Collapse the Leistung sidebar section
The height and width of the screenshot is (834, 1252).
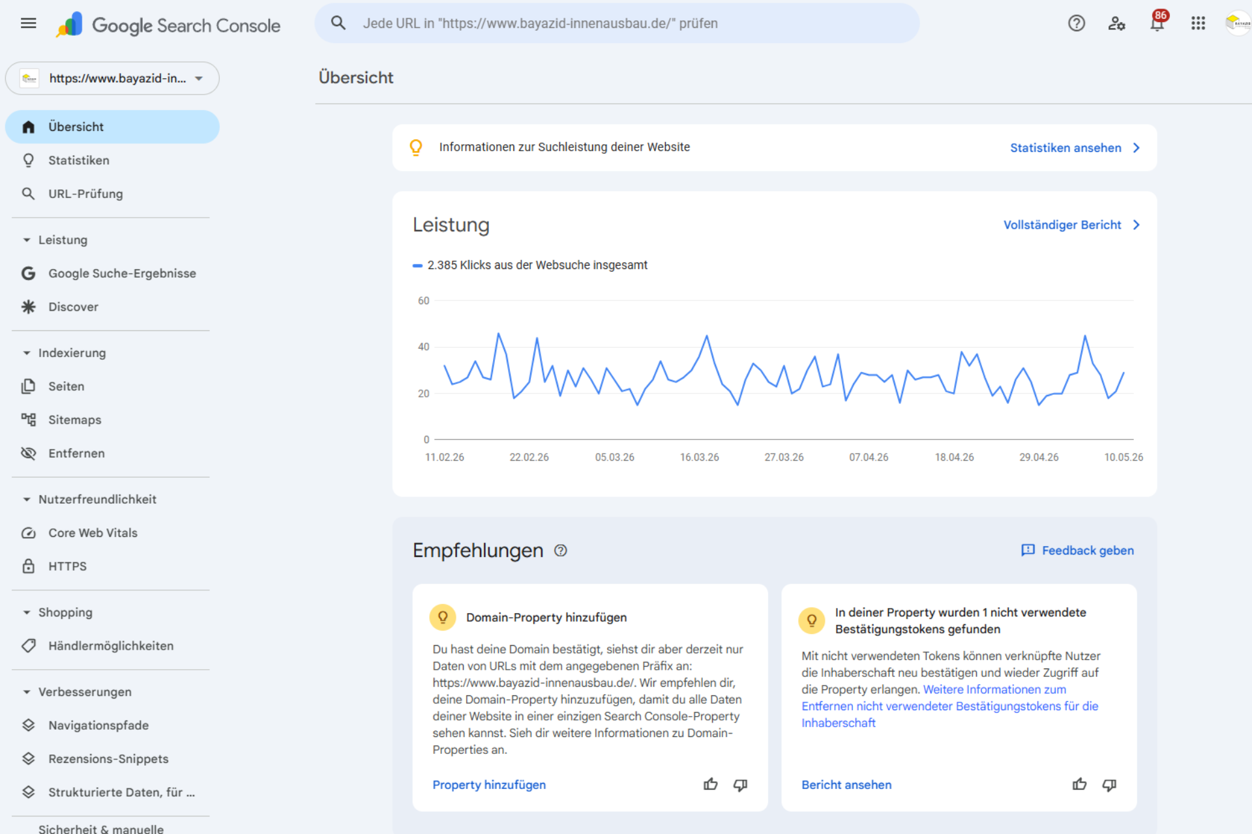pos(27,240)
